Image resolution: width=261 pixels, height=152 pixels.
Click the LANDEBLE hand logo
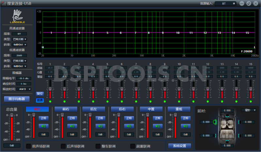pyautogui.click(x=17, y=16)
